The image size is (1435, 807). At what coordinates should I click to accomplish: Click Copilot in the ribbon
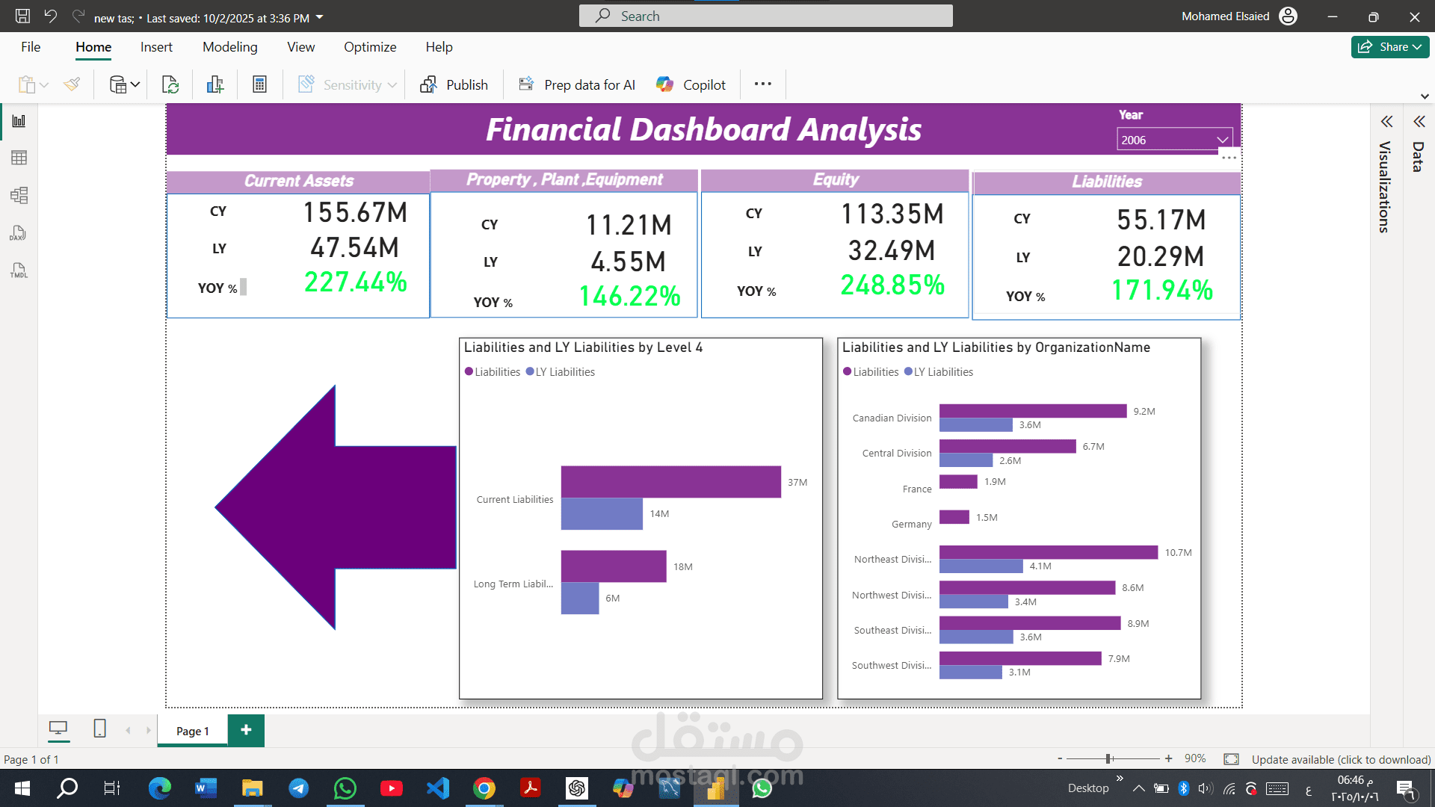(x=691, y=84)
